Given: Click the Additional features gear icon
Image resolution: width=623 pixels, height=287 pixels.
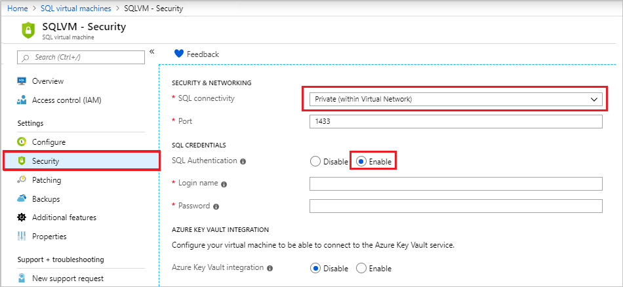Looking at the screenshot, I should (x=22, y=218).
